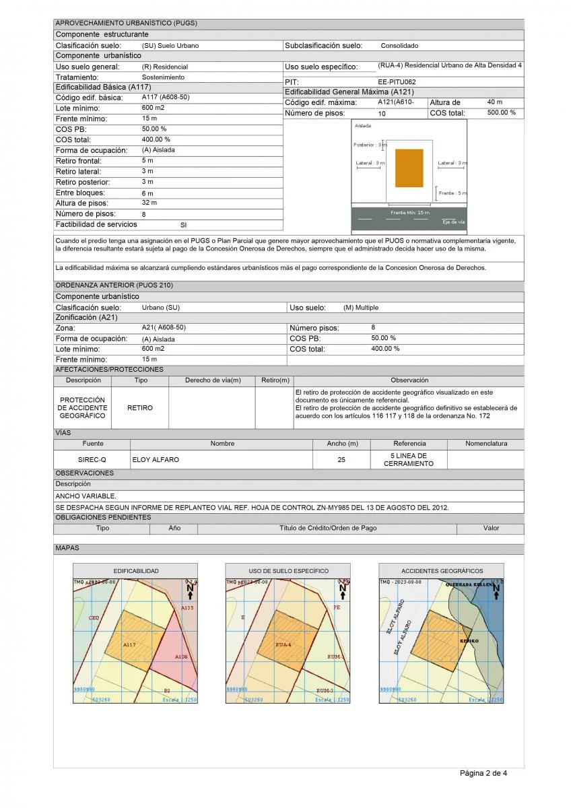
Task: Click '3 m' in the Retiro lateral row
Action: pyautogui.click(x=147, y=171)
